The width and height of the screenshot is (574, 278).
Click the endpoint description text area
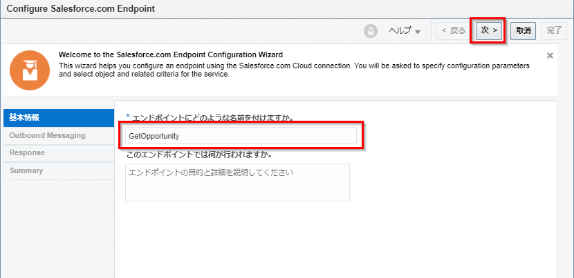(237, 182)
